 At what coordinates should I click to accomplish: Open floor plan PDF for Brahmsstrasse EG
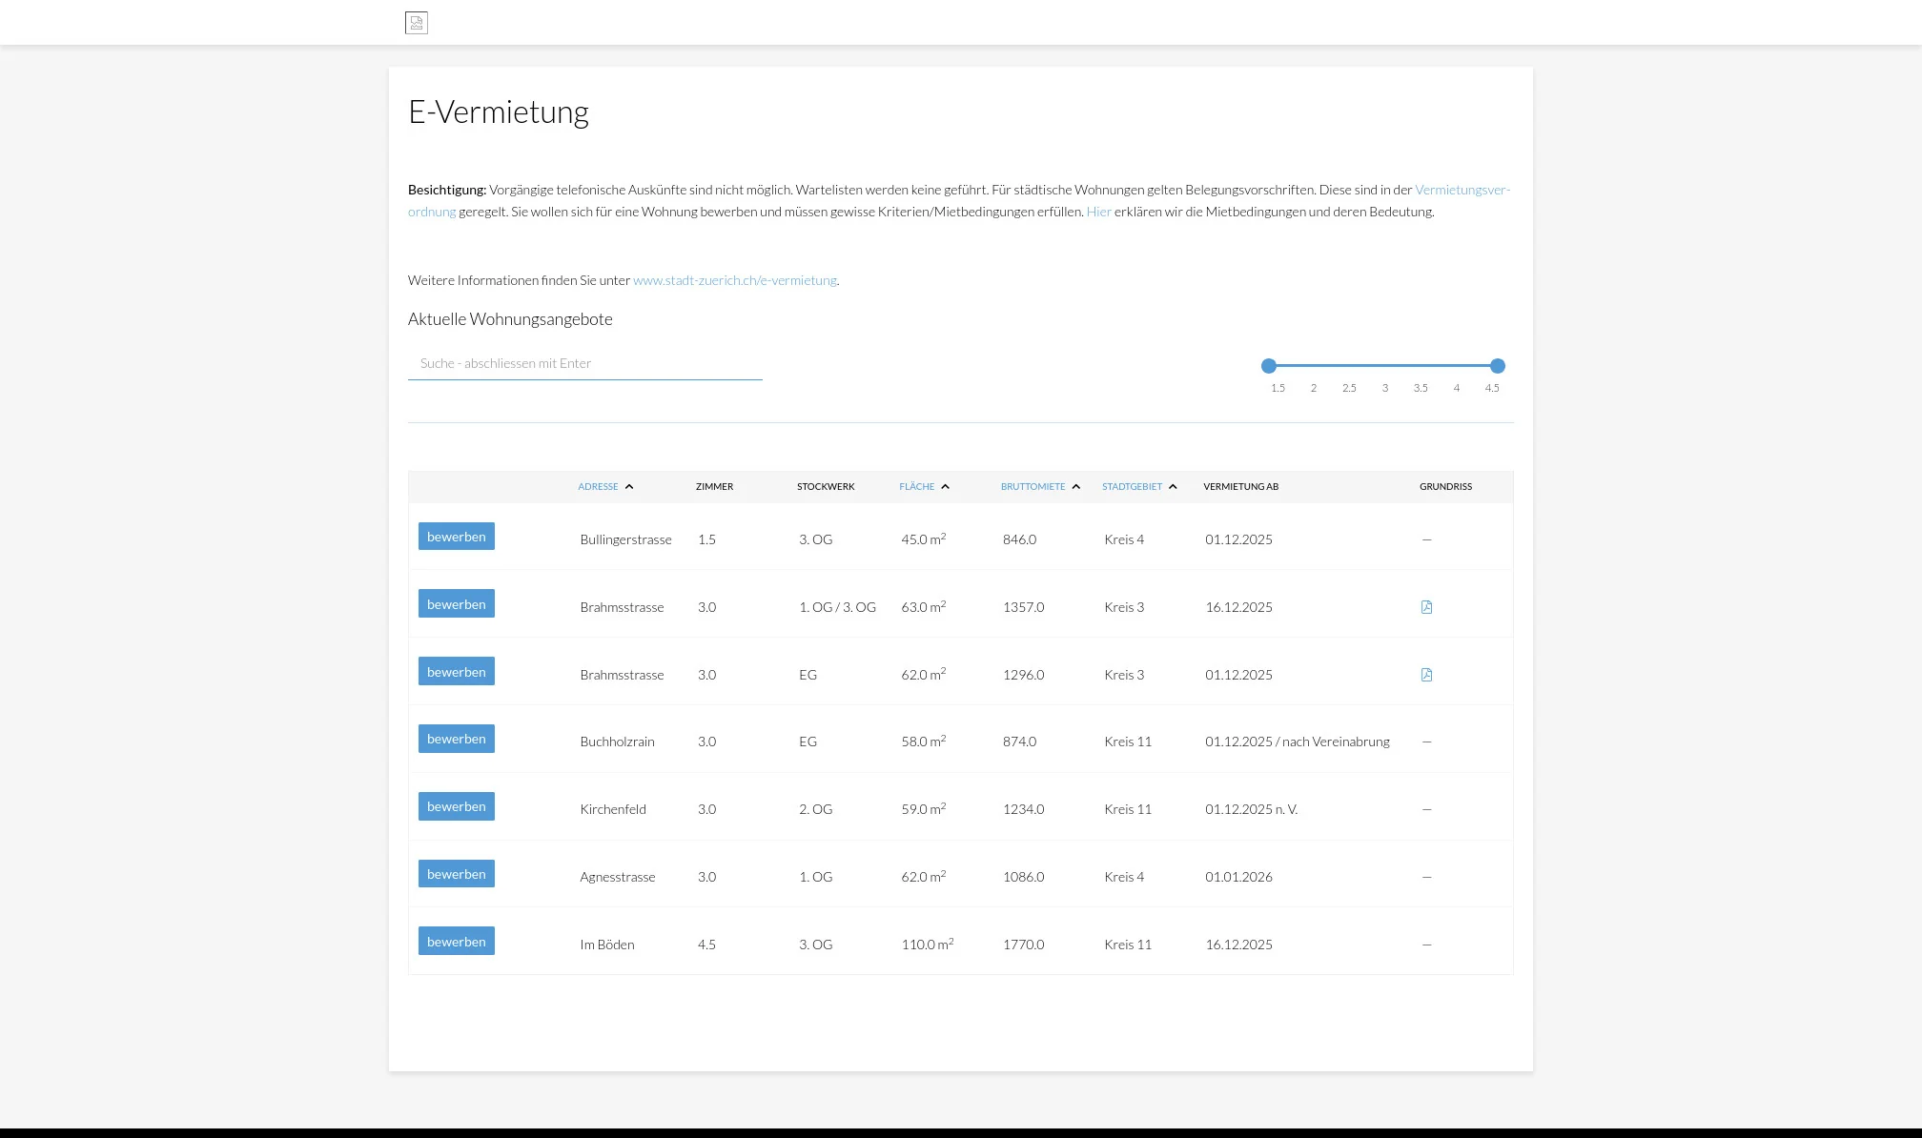point(1426,675)
